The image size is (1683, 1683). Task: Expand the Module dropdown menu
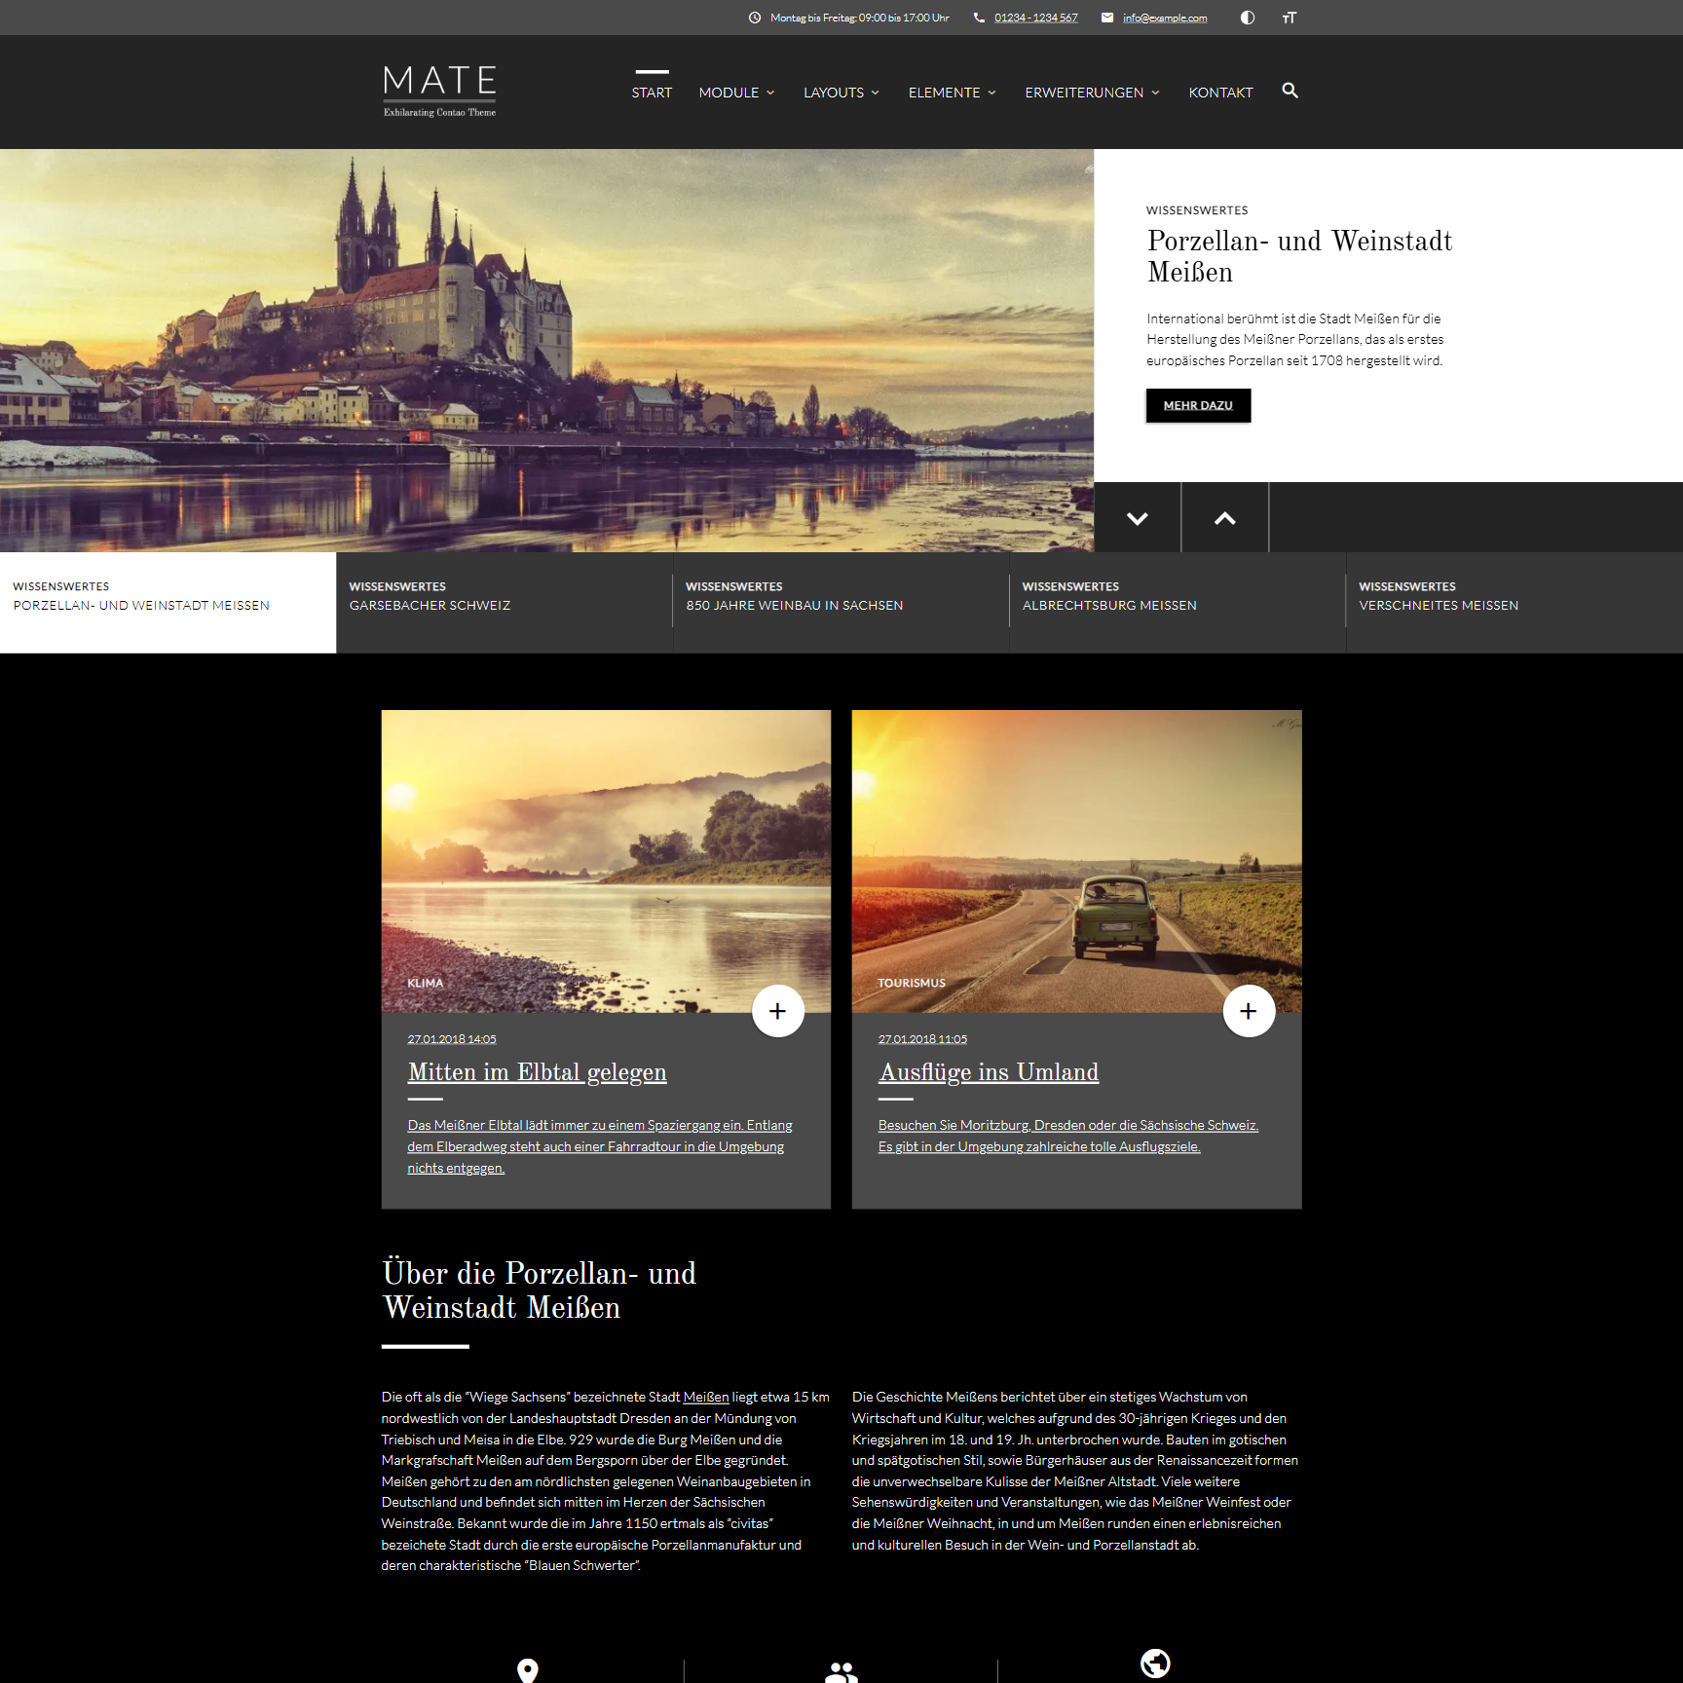[x=736, y=93]
